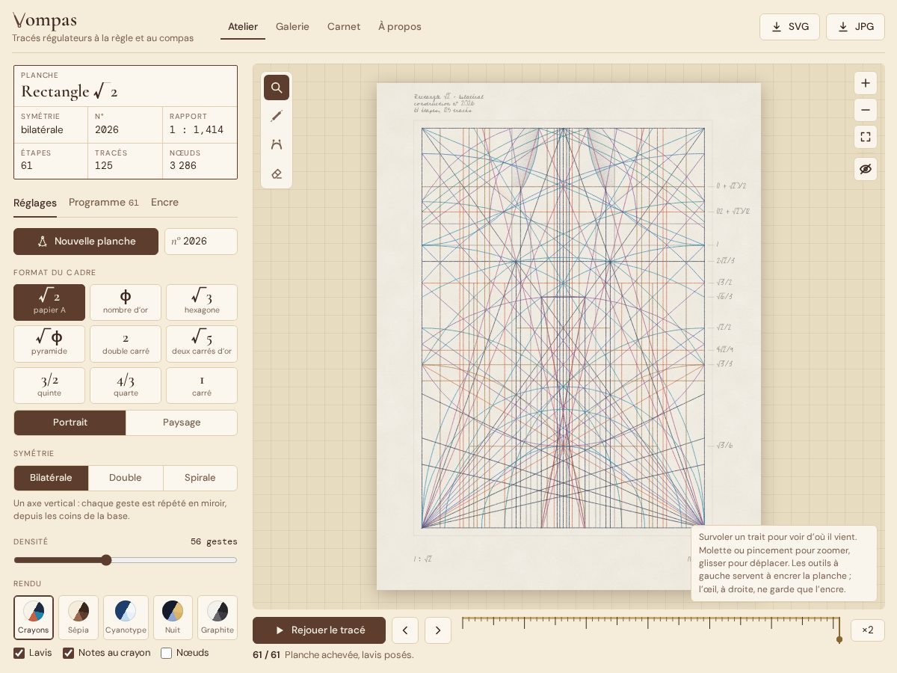Switch orientation to Paysage
The height and width of the screenshot is (673, 897).
pos(182,422)
